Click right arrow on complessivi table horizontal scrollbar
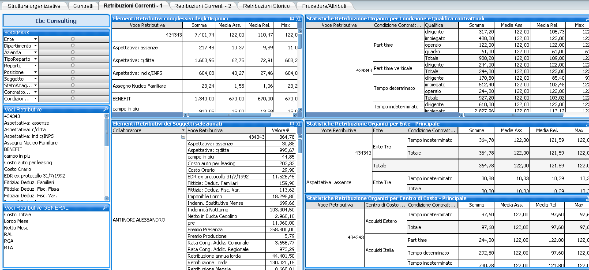Image resolution: width=589 pixels, height=270 pixels. [x=294, y=115]
